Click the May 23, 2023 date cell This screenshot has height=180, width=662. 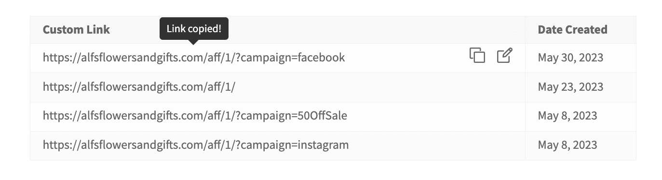click(x=570, y=87)
